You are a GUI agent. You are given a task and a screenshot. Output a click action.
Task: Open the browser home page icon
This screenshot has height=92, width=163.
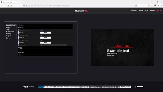point(11,6)
